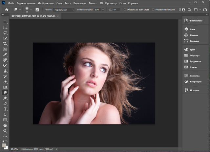The image size is (210, 152).
Task: Select the Horizontal Type tool
Action: (x=5, y=109)
